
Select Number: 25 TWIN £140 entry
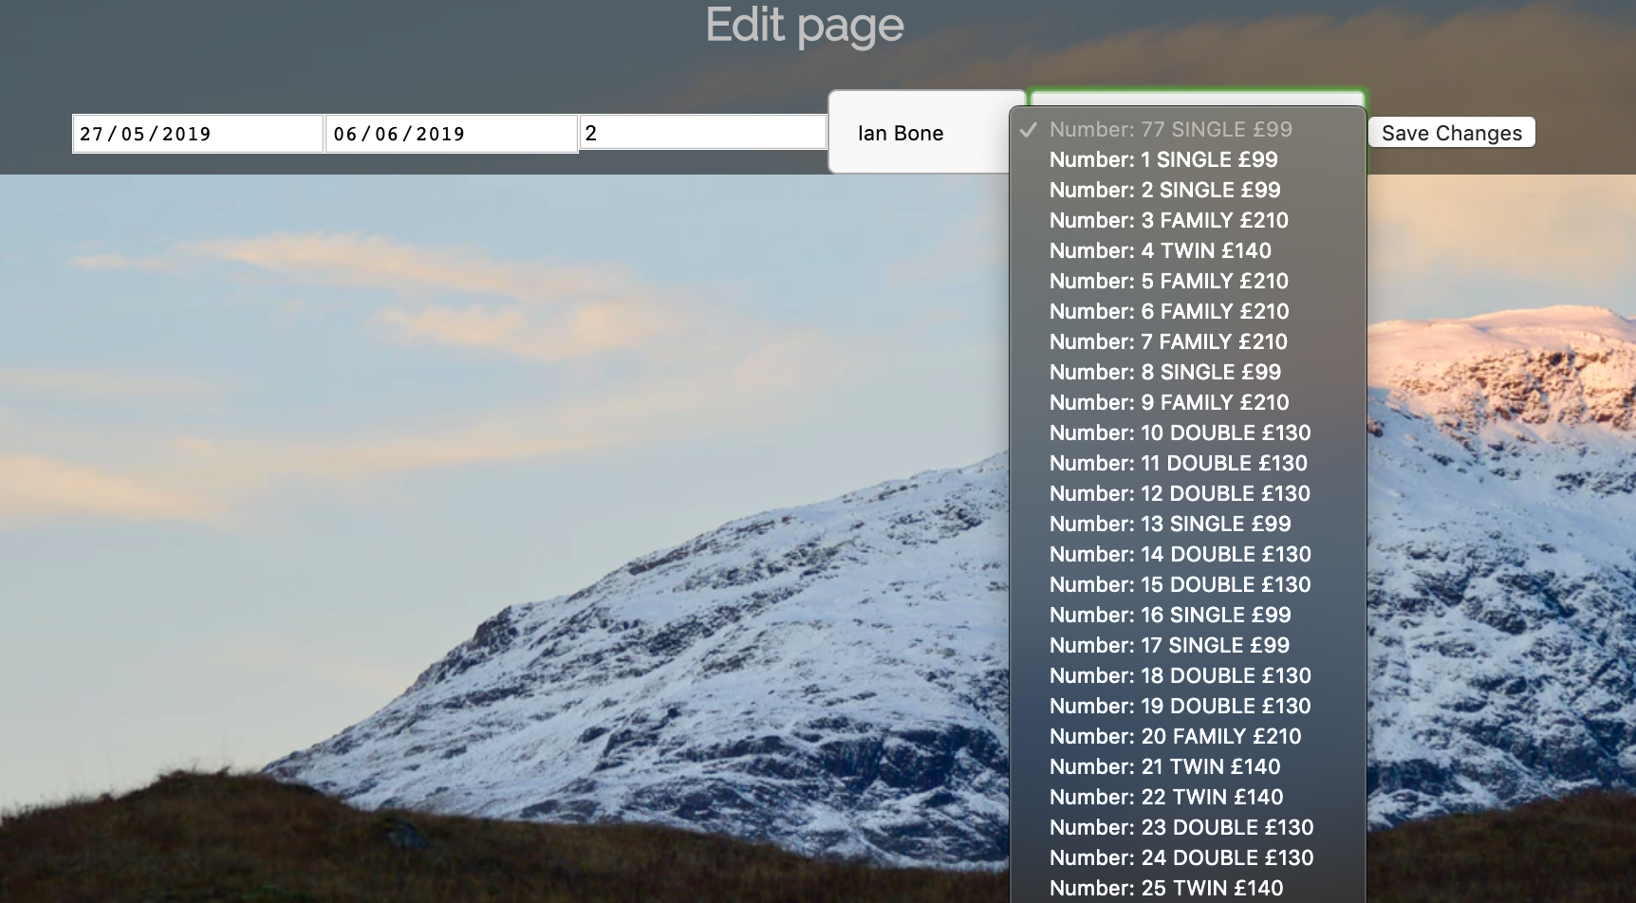[x=1167, y=888]
